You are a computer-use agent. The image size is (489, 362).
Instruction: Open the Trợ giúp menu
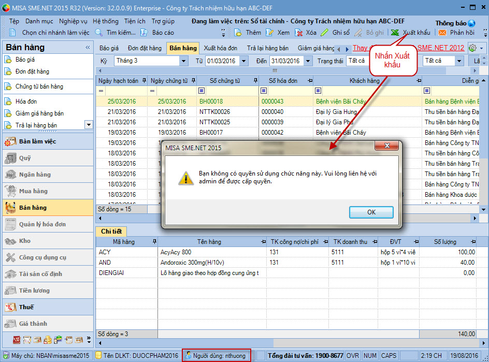coord(163,21)
